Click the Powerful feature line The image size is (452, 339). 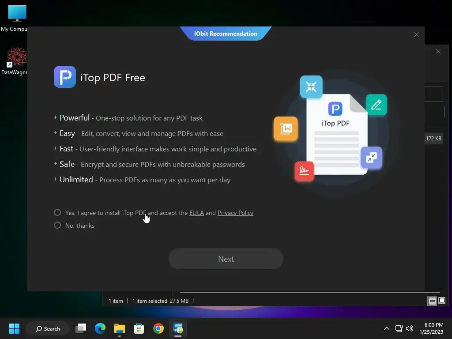128,118
